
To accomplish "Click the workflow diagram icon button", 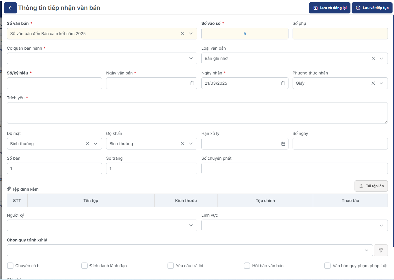I will (381, 250).
